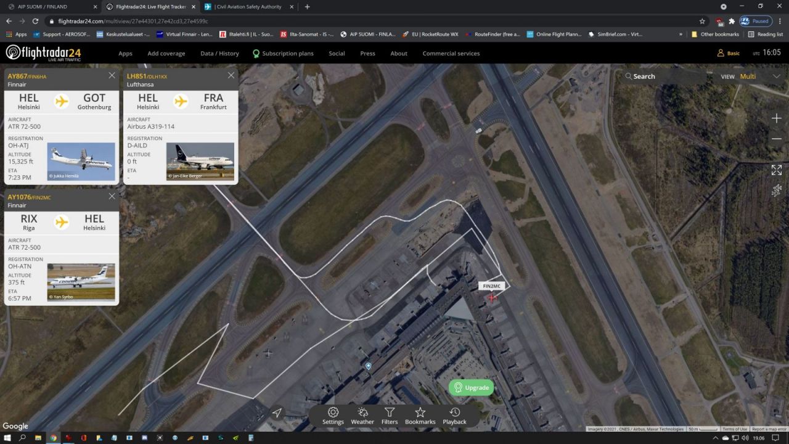Open Other bookmarks folder
This screenshot has height=444, width=789.
point(715,35)
